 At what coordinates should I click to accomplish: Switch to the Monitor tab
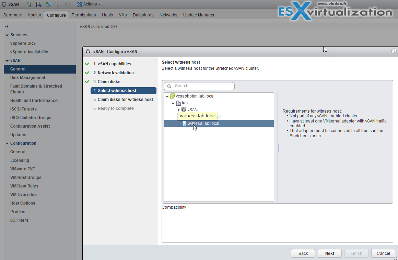[34, 15]
